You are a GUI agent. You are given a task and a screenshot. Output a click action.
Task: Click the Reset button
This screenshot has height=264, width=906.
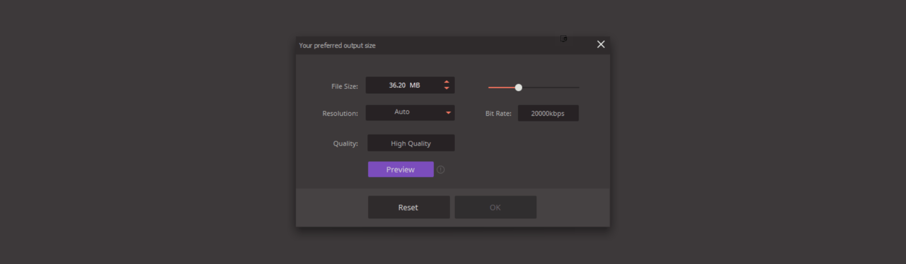coord(409,207)
